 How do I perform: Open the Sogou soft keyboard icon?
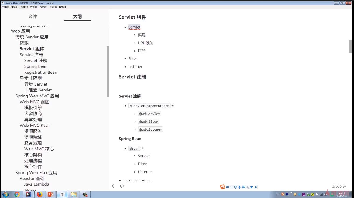click(243, 187)
